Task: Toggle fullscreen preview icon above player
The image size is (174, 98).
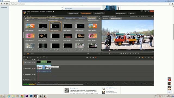Action: click(150, 16)
